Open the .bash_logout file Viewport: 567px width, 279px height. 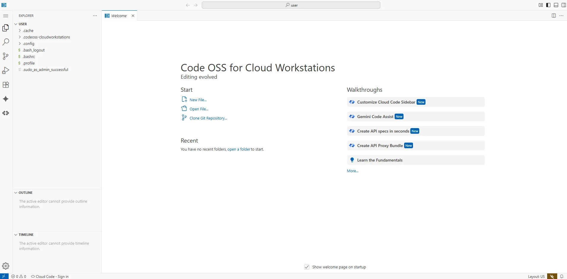click(57, 50)
